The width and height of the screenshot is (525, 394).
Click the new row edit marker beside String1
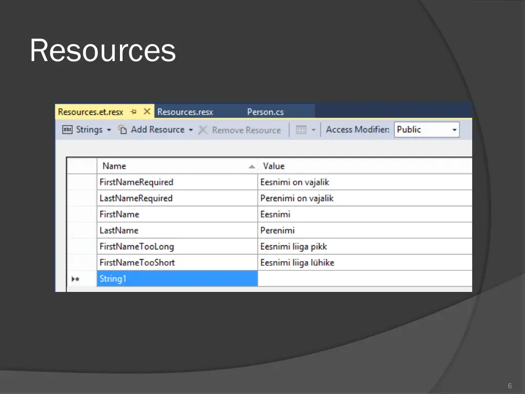click(75, 279)
